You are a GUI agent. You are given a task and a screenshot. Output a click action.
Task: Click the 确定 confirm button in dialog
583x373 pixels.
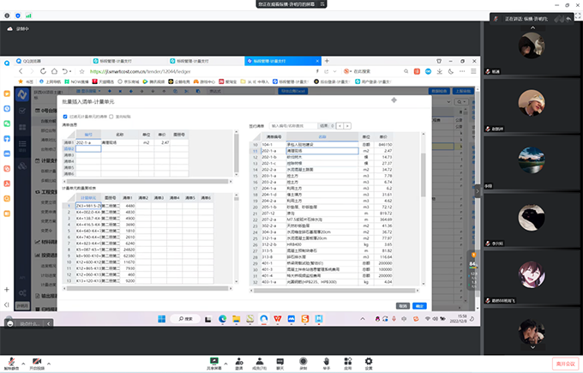click(419, 304)
